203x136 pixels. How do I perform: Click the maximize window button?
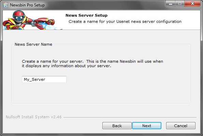180,4
